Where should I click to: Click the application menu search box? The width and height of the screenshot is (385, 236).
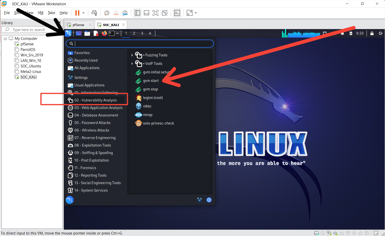(140, 44)
